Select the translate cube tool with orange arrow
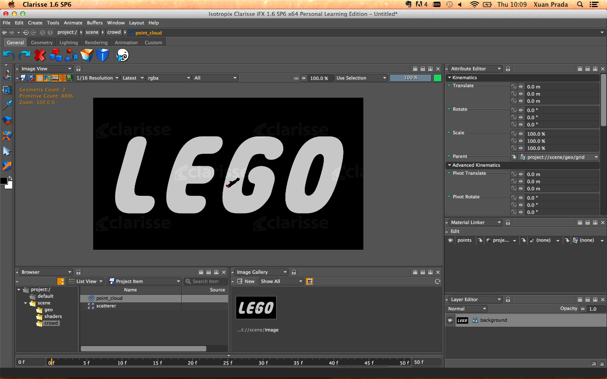607x379 pixels. [x=7, y=166]
